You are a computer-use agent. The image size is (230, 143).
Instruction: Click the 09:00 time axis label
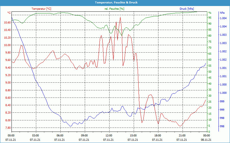tap(84, 135)
